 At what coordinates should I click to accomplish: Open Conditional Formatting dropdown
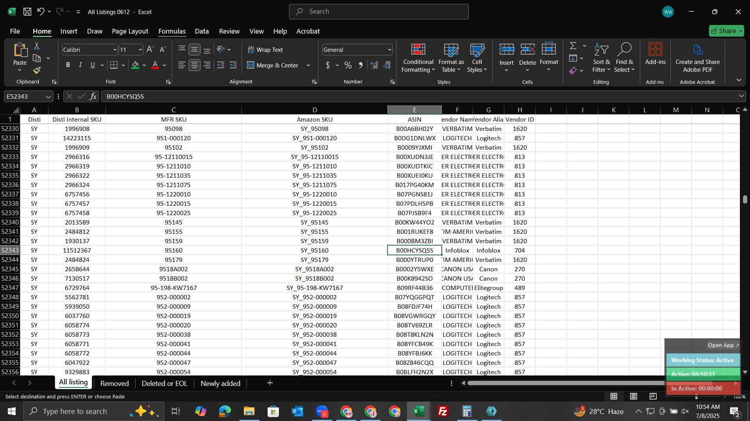418,58
